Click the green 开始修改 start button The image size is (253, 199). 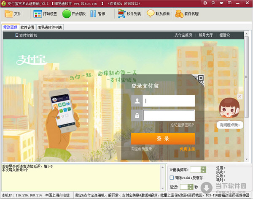pos(67,14)
